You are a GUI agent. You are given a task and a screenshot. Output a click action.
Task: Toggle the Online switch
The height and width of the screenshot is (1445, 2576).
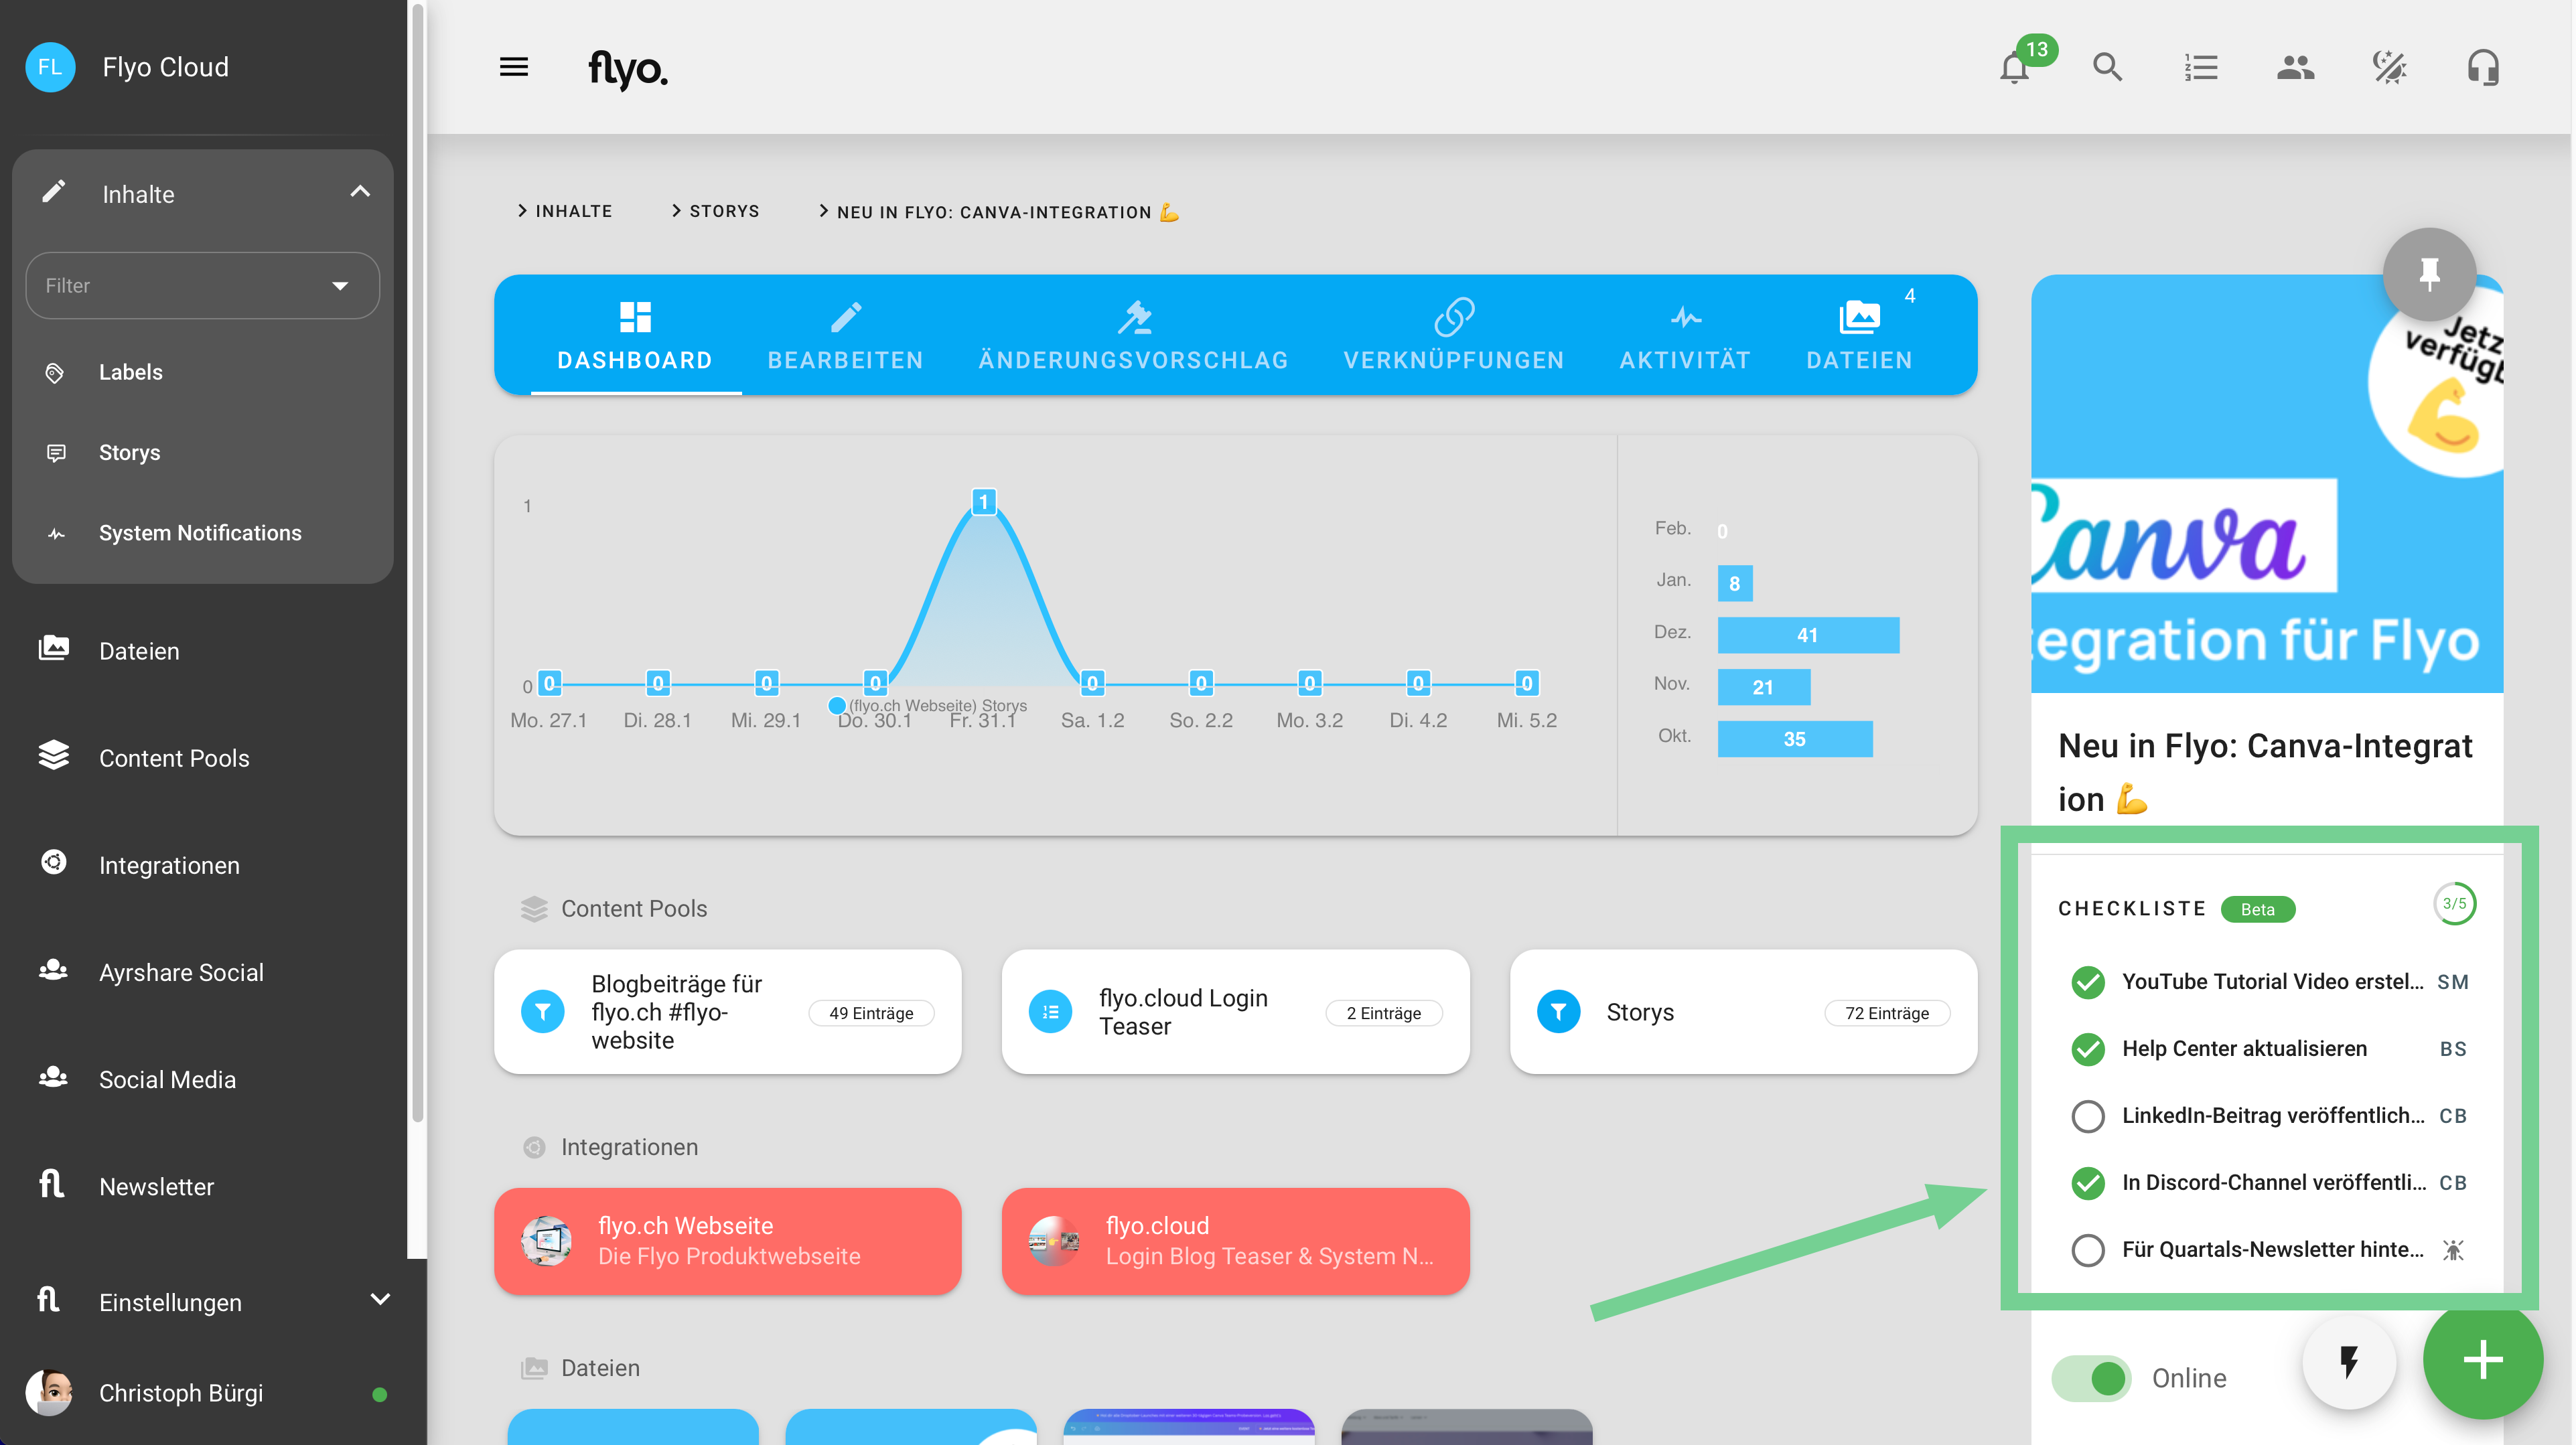tap(2091, 1378)
